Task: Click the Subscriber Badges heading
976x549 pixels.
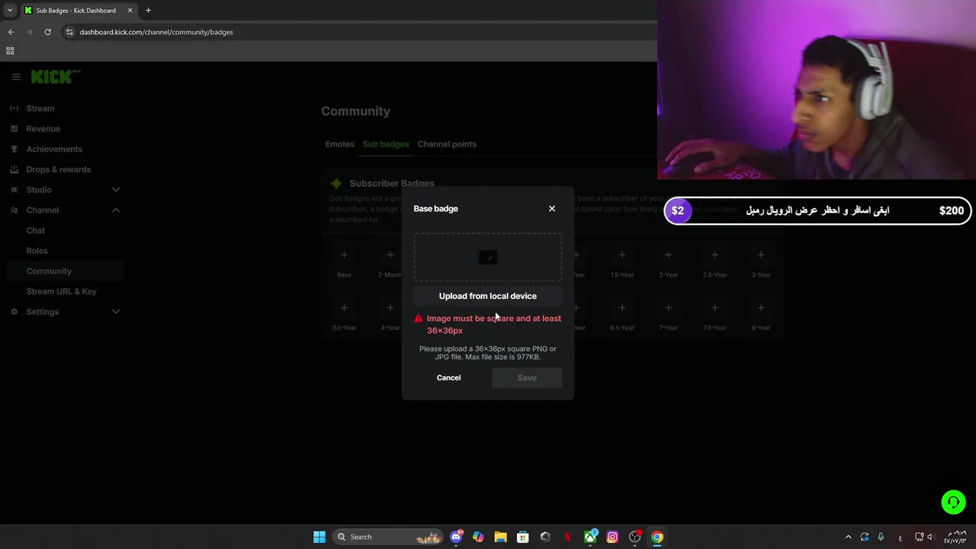Action: click(392, 183)
